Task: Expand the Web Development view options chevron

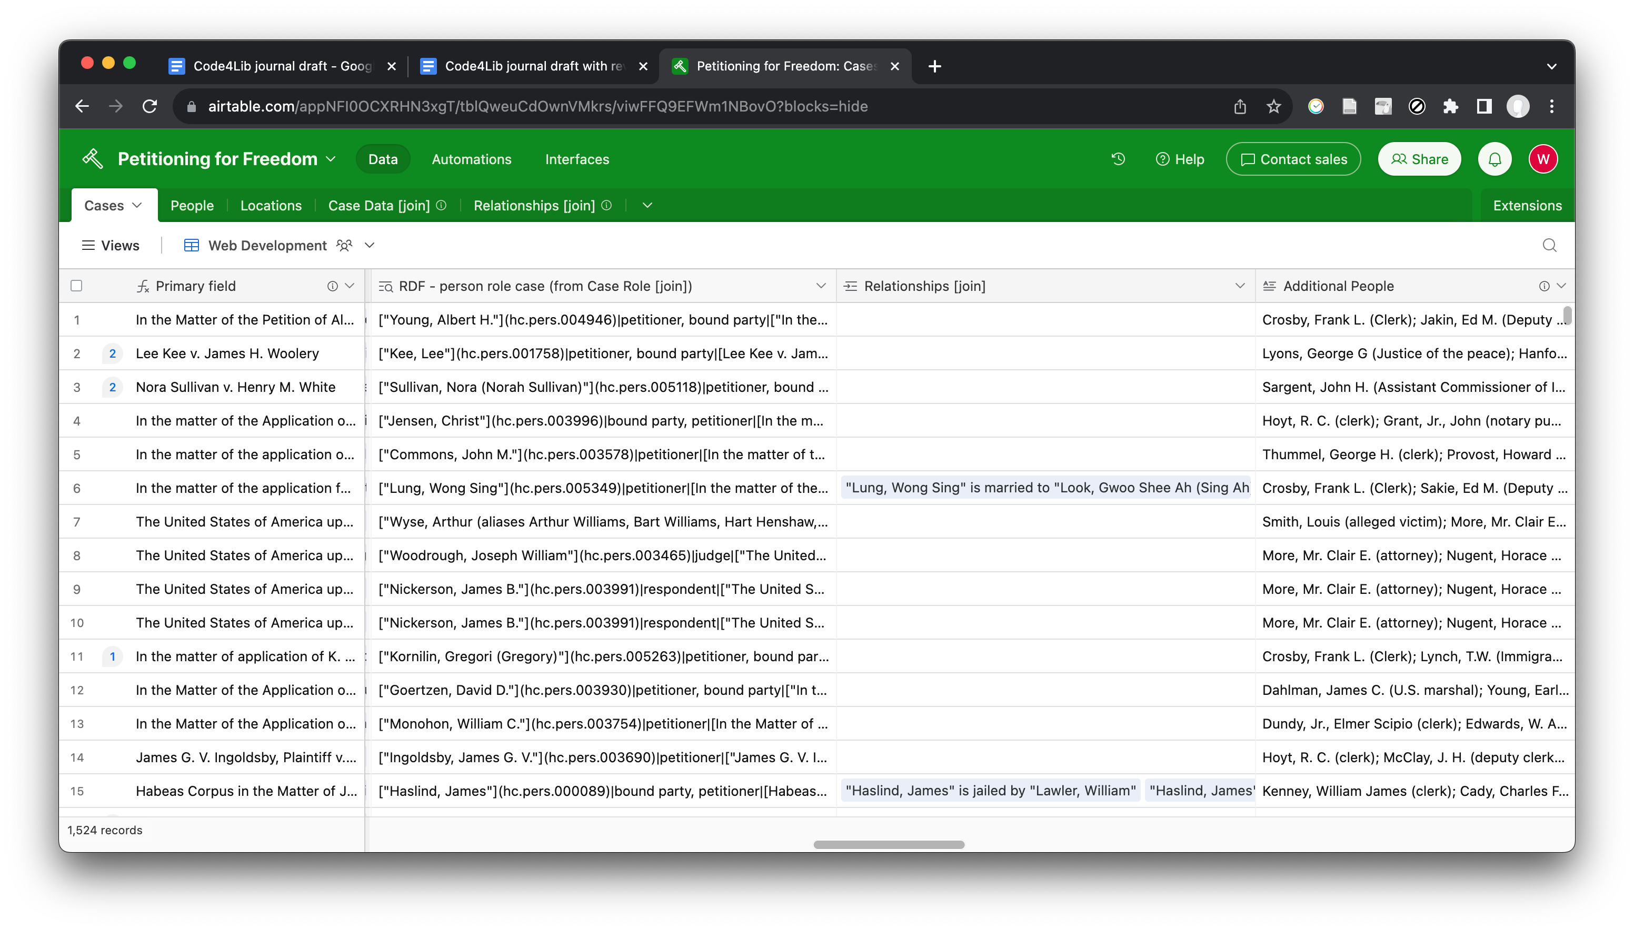Action: pos(370,245)
